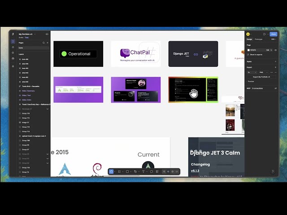Open the Frame tool options arrow
Viewport: 287px width, 215px height.
click(123, 172)
